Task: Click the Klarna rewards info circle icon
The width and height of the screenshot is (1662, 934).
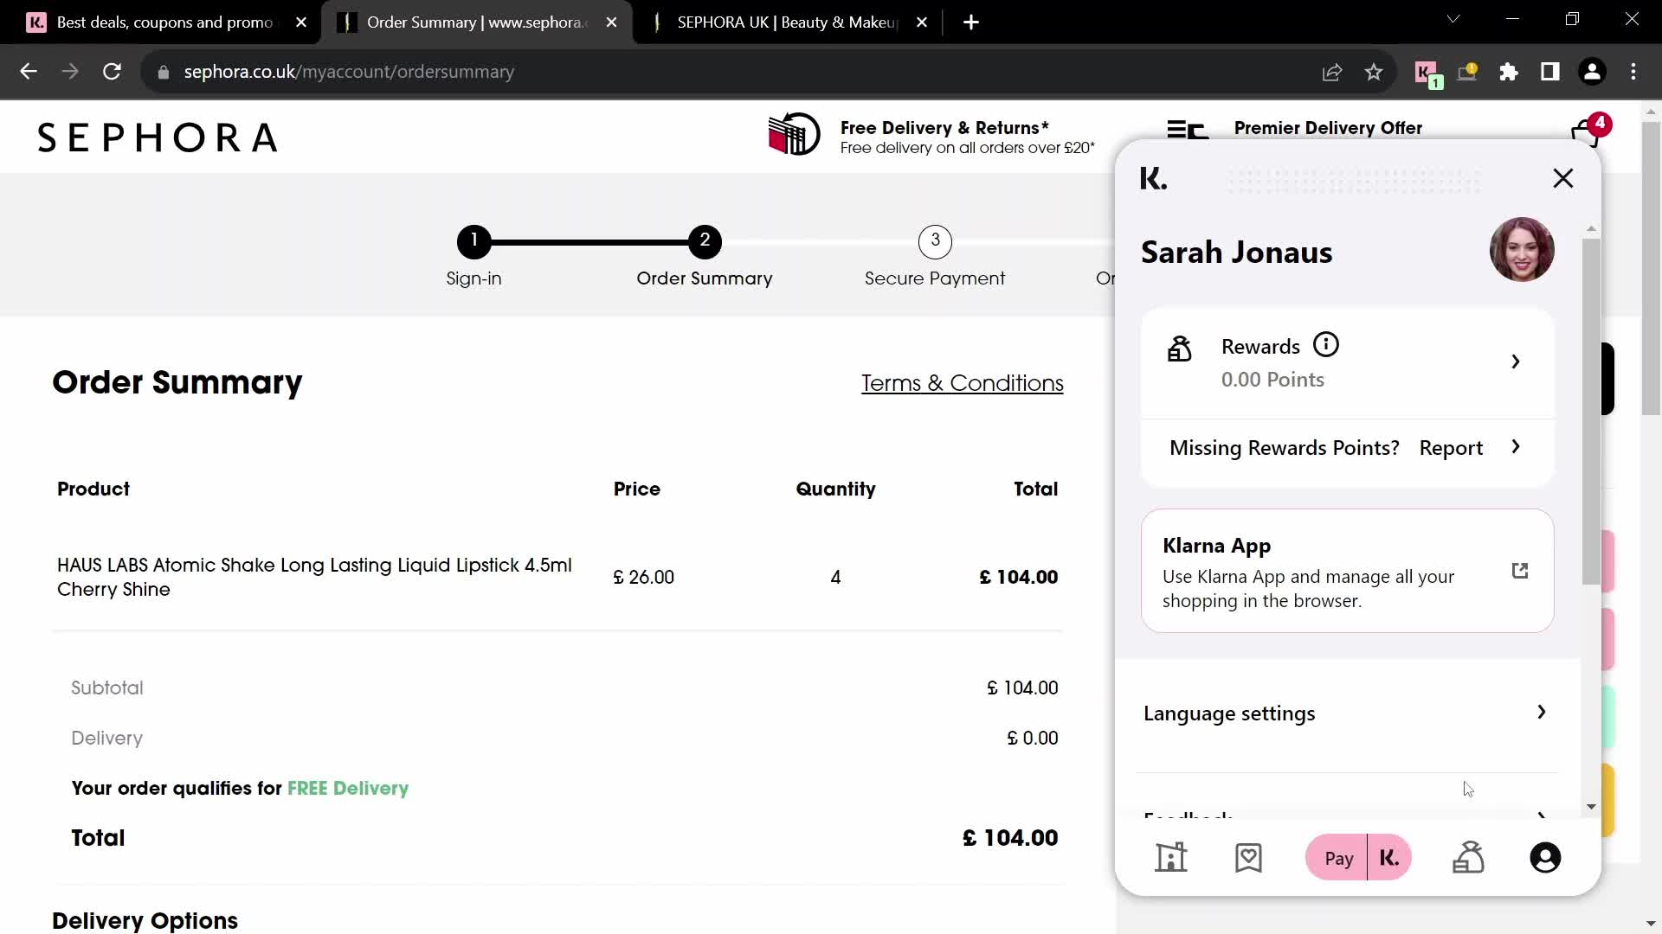Action: point(1326,346)
